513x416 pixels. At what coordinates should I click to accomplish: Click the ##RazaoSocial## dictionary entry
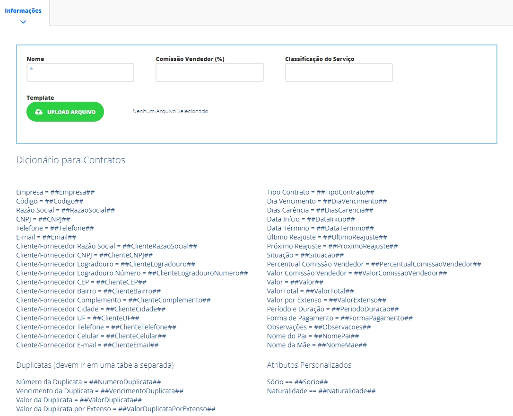point(65,210)
